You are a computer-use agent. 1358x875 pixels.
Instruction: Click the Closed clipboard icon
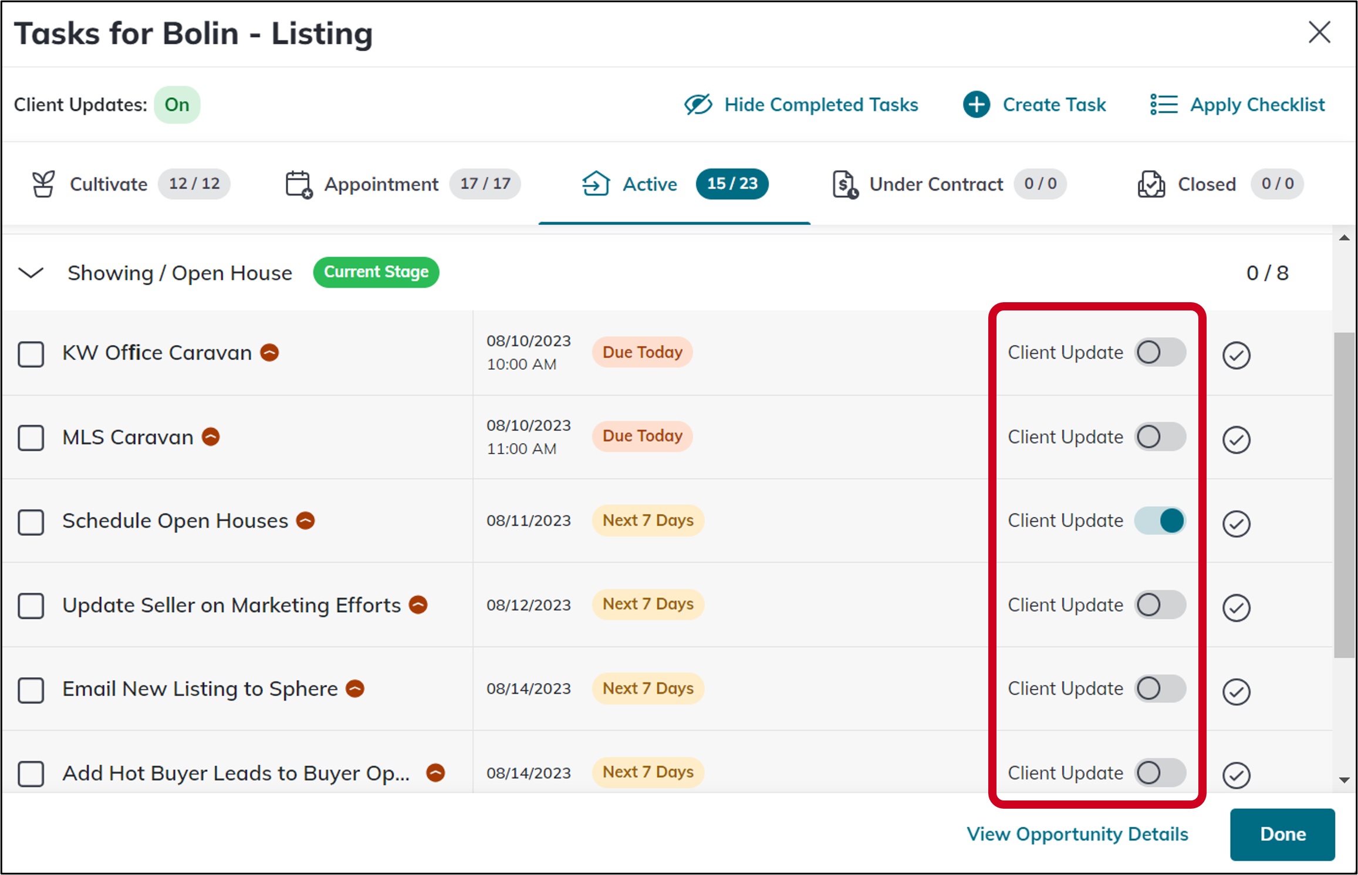point(1152,184)
